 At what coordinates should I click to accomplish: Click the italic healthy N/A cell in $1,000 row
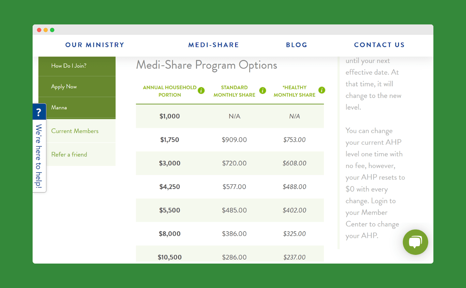(294, 116)
